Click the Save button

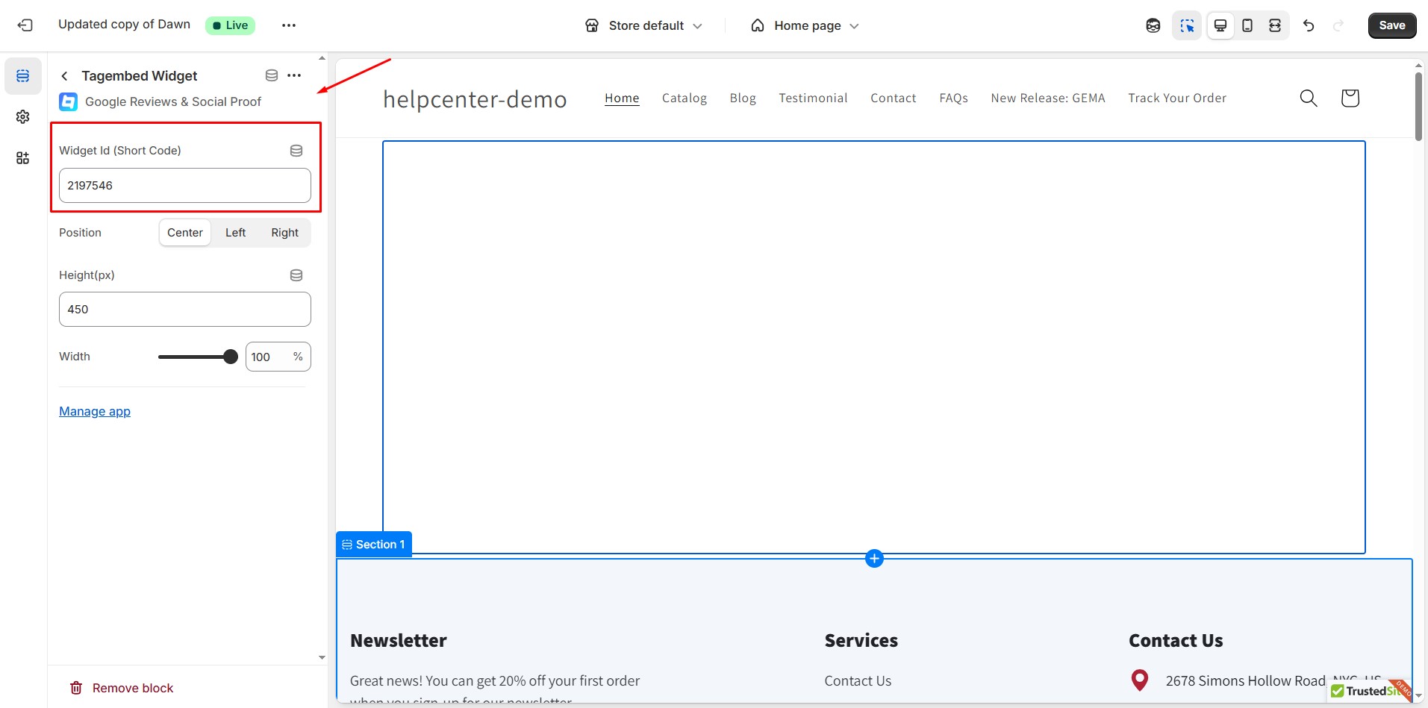click(1391, 25)
